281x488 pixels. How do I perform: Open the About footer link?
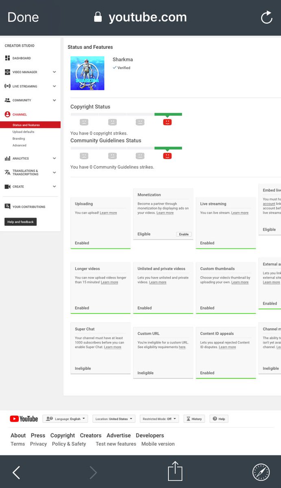point(18,435)
